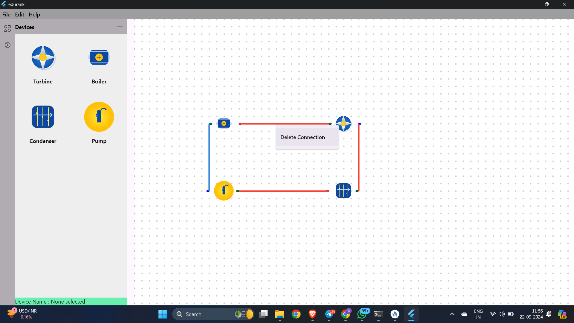Viewport: 574px width, 323px height.
Task: Open the Copilot preview icon in tray
Action: coord(562,314)
